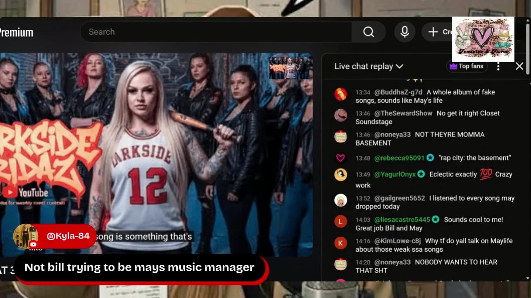The width and height of the screenshot is (531, 298).
Task: Click liesacastro5445 'L' avatar
Action: (341, 221)
